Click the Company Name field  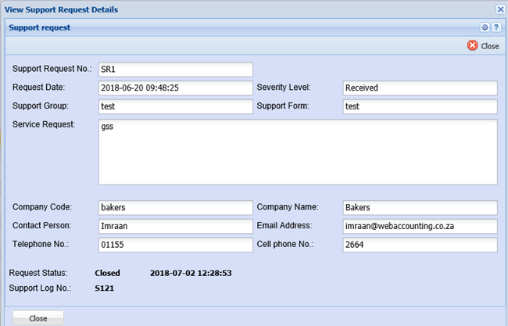(x=420, y=207)
